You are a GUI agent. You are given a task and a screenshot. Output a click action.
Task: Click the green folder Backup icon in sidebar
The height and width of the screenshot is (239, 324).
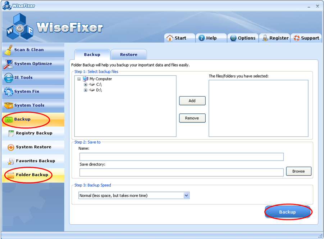click(9, 119)
